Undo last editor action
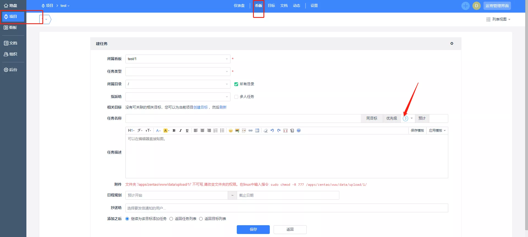528x237 pixels. 272,131
